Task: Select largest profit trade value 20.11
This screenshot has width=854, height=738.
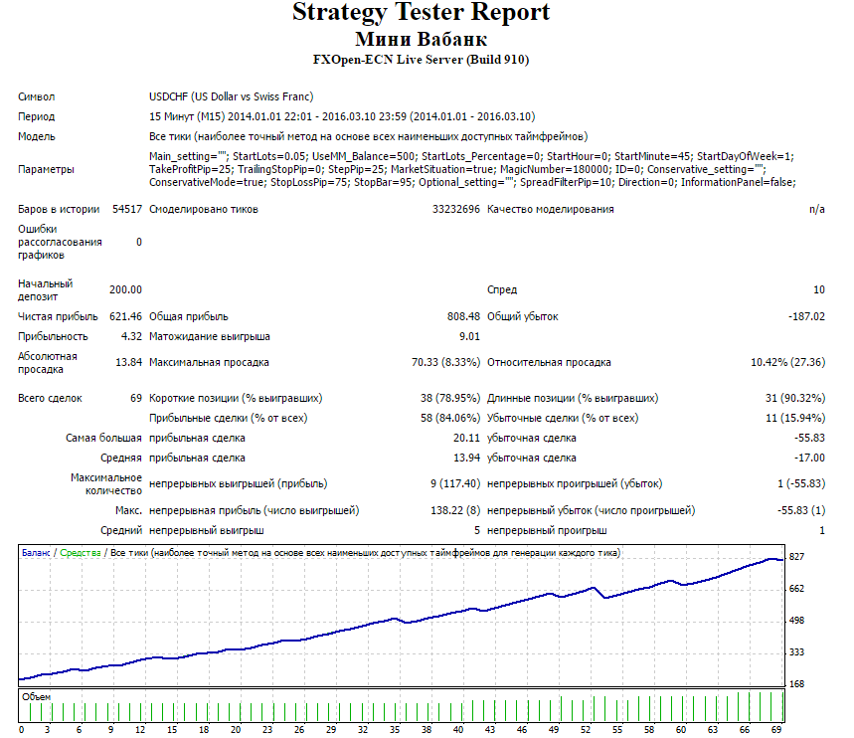Action: tap(466, 439)
